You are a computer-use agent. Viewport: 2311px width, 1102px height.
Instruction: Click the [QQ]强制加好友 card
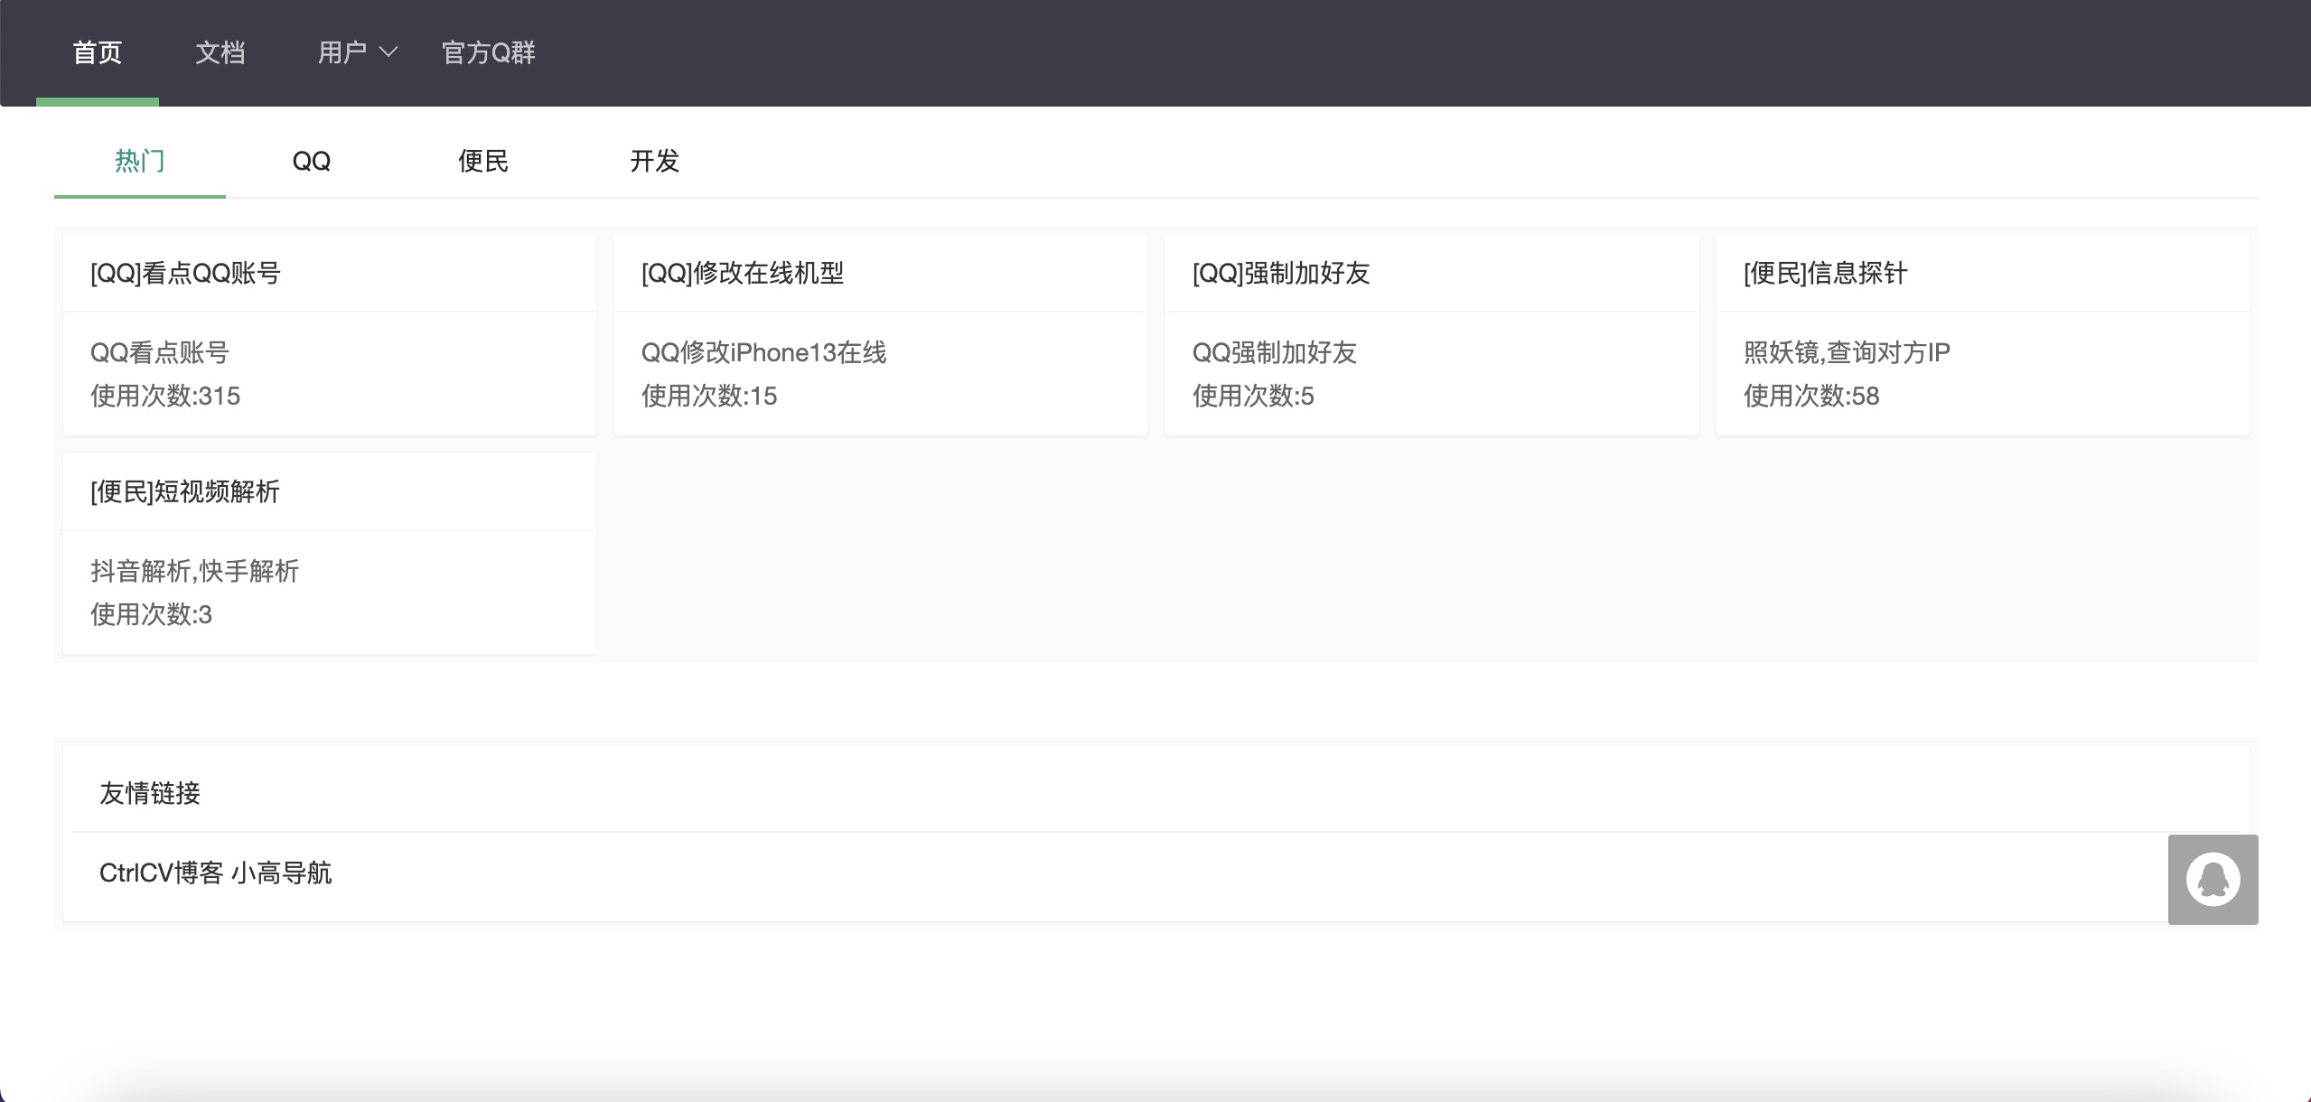click(1432, 335)
